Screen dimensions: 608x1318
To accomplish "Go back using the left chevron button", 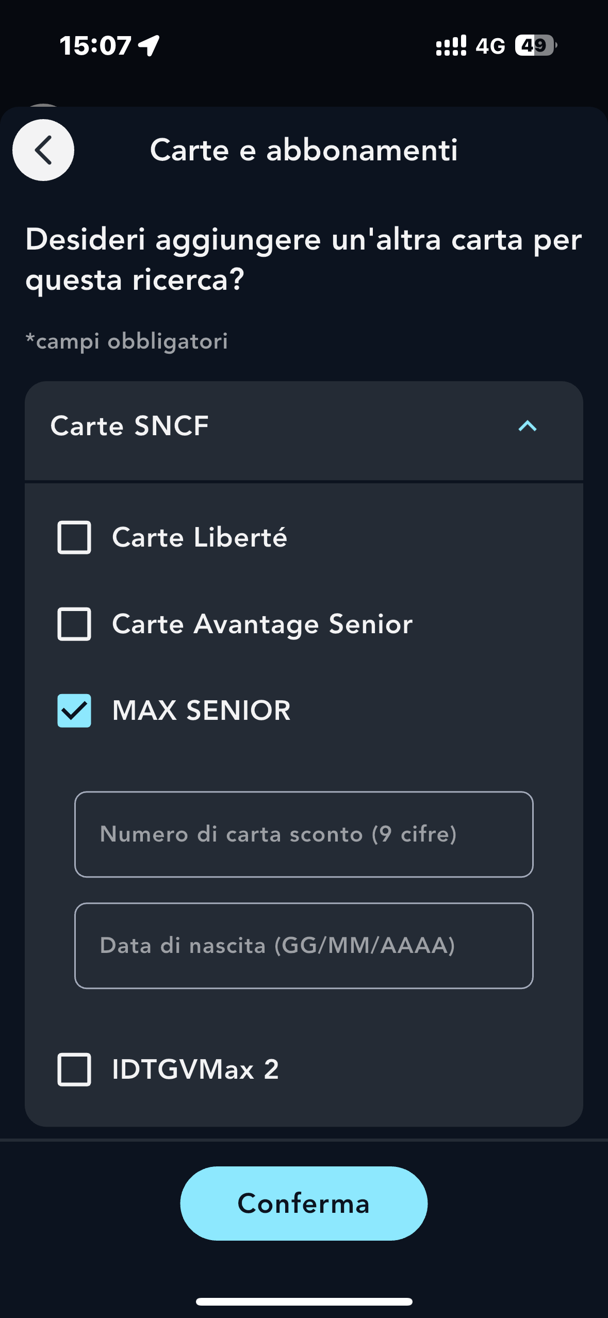I will click(x=43, y=150).
